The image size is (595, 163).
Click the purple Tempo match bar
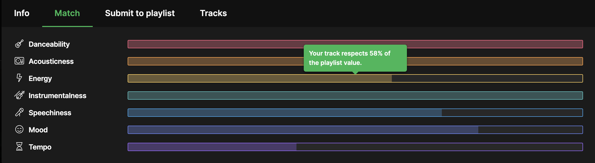point(355,147)
